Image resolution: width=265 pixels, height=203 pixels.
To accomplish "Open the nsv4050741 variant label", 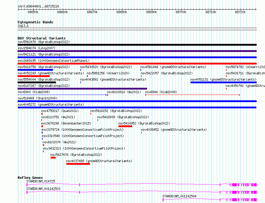I will pyautogui.click(x=245, y=86).
